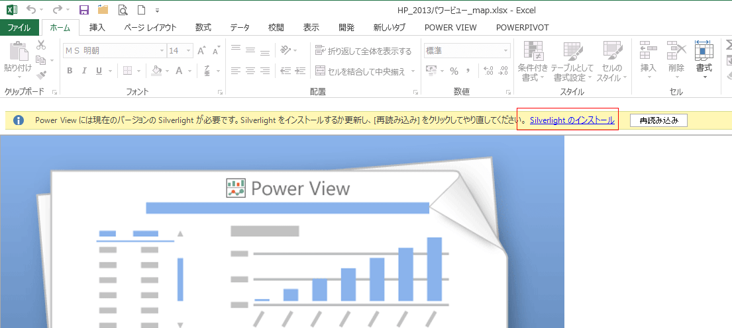Click the Paste (貼り付け) clipboard icon

18,52
